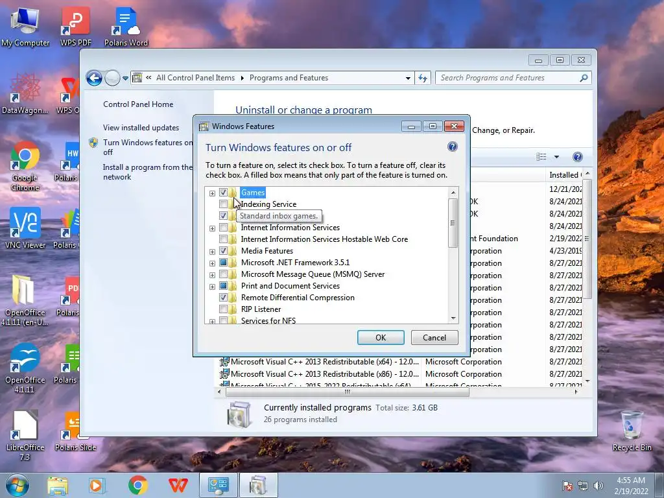Screen dimensions: 664x498
Task: Open Chrome from the taskbar
Action: (x=138, y=485)
